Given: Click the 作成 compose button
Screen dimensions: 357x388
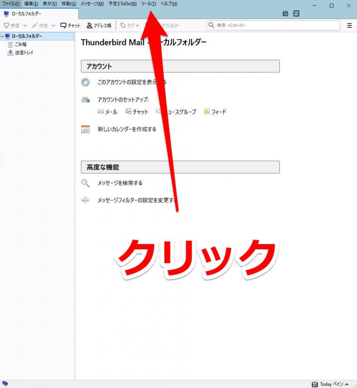Looking at the screenshot, I should point(40,25).
